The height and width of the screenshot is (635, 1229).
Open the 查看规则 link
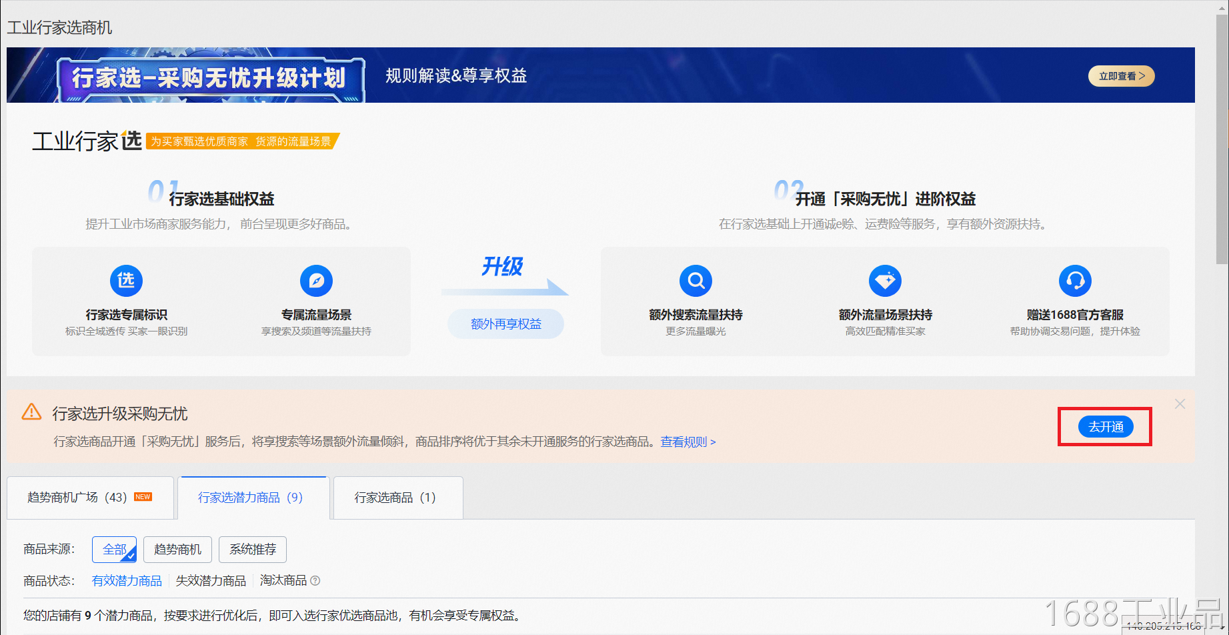(x=688, y=442)
